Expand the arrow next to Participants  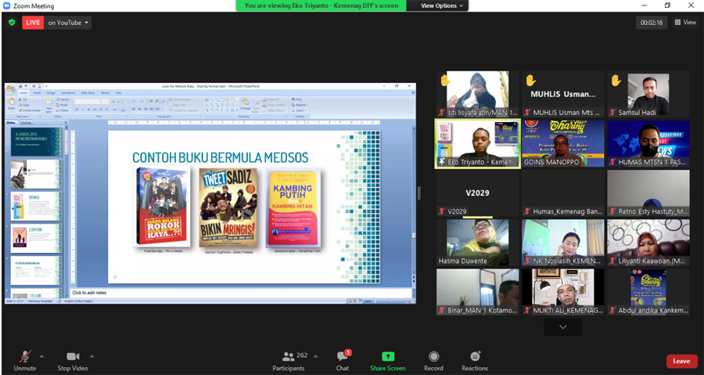316,355
